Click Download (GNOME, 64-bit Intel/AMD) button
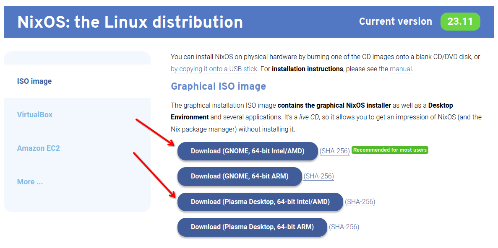This screenshot has height=248, width=498. [x=248, y=151]
